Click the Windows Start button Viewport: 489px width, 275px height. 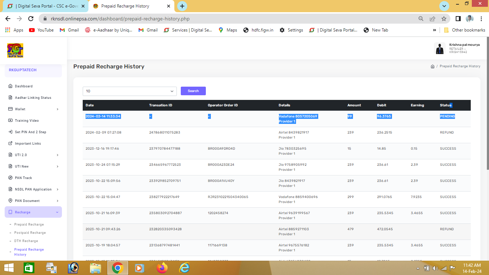[x=9, y=267]
